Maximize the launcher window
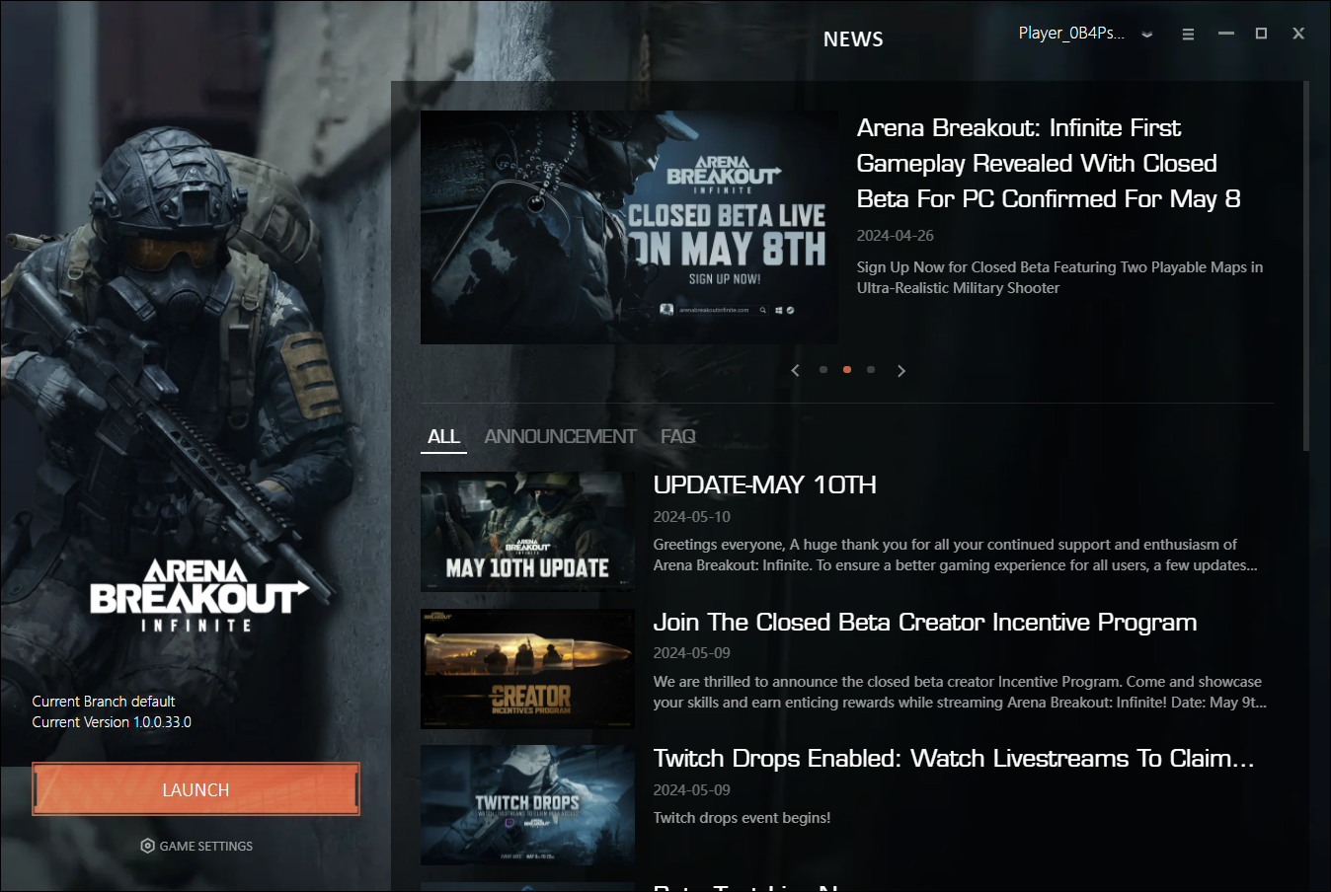 [1261, 34]
